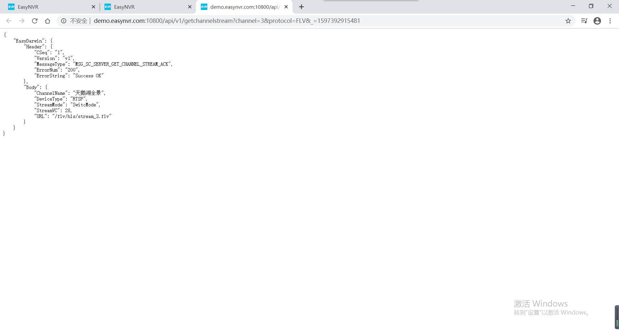Viewport: 619px width, 332px height.
Task: Click the "StreamMode": "SwitchMode" line
Action: [x=67, y=105]
